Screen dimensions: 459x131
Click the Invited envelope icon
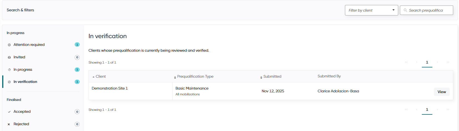pos(9,57)
